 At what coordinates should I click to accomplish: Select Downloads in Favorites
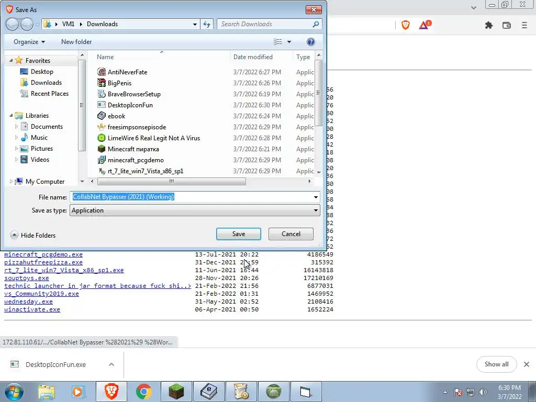pos(46,82)
